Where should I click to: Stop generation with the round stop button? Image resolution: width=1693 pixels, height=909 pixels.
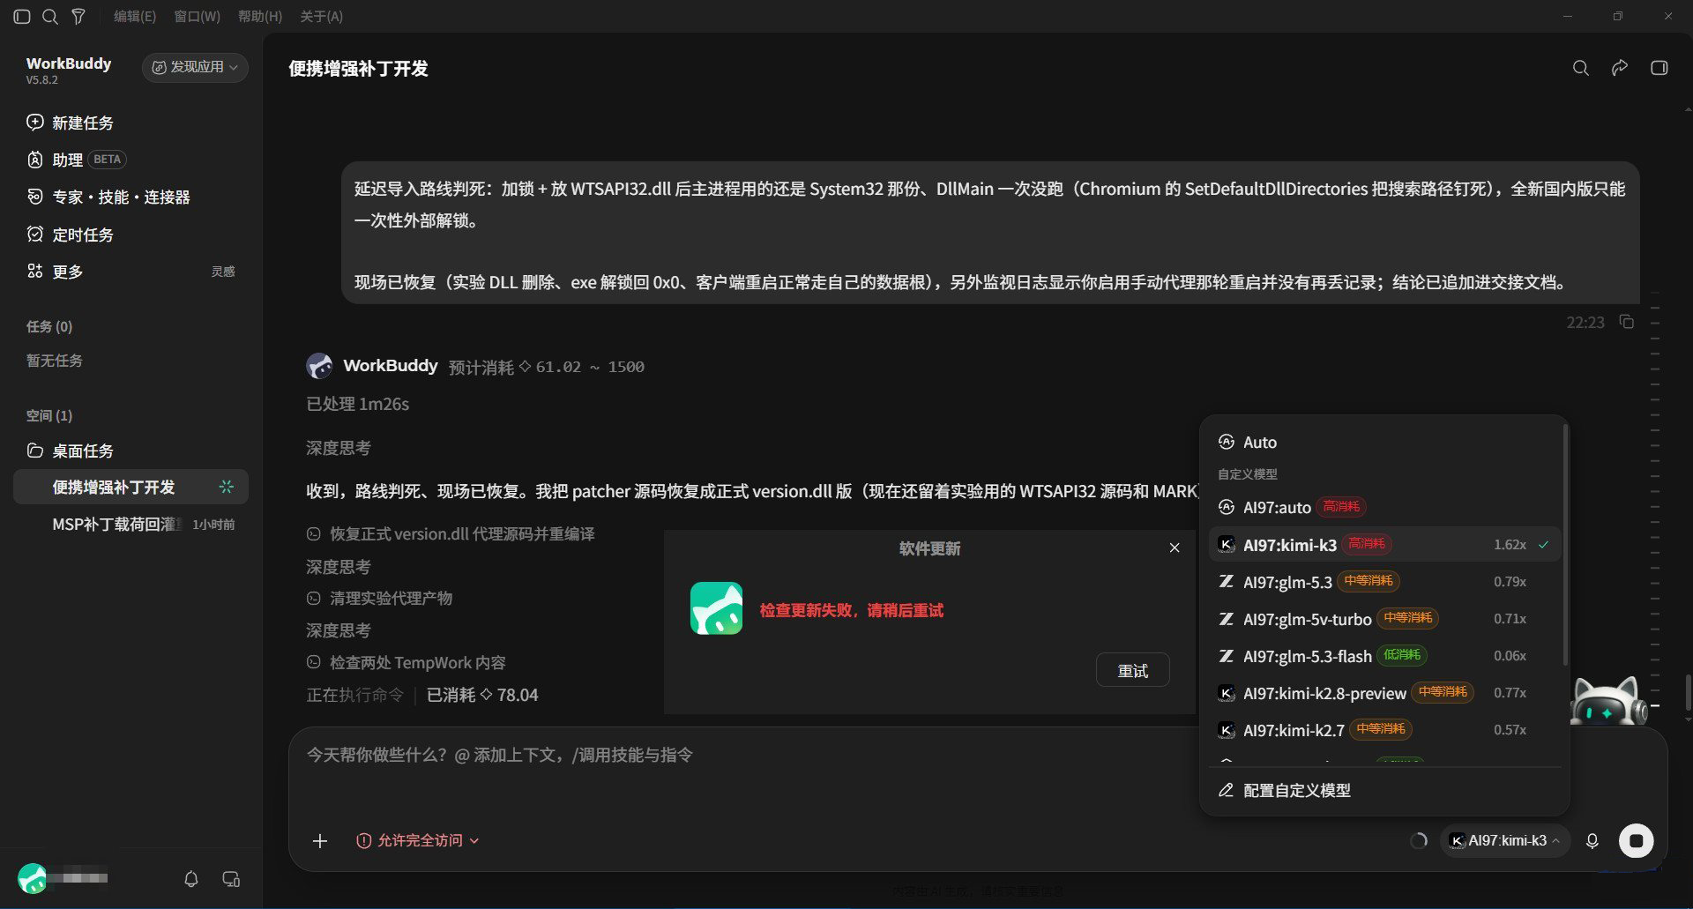(x=1637, y=841)
